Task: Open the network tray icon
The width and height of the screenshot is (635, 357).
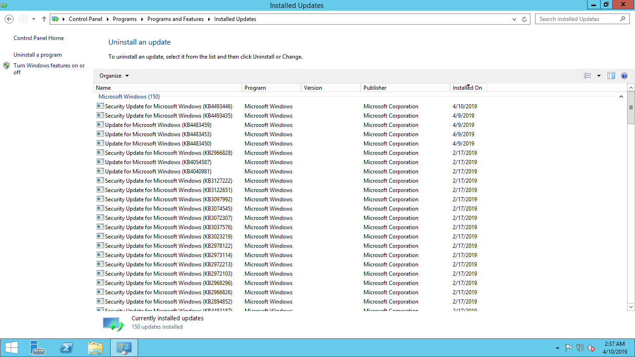Action: (x=580, y=348)
